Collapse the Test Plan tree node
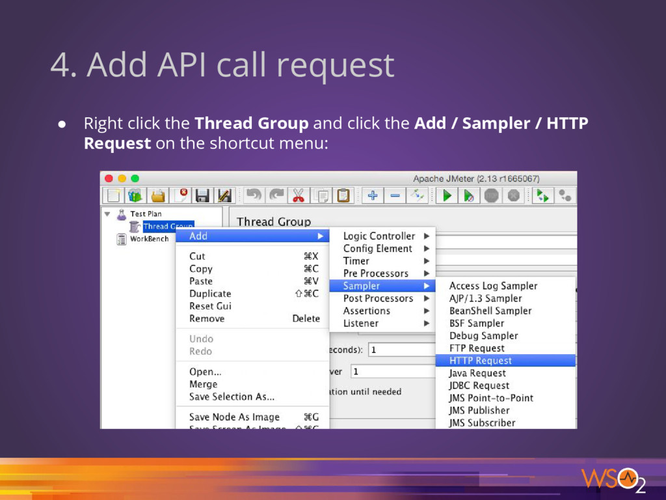This screenshot has width=666, height=500. (x=107, y=214)
